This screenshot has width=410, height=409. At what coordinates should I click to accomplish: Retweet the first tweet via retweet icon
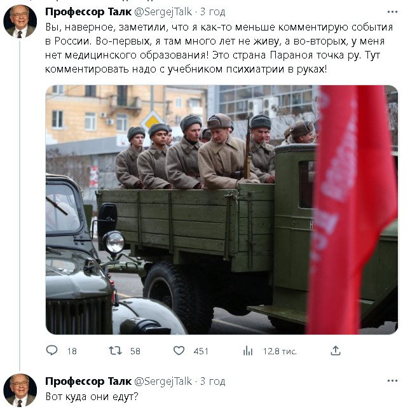(x=115, y=350)
